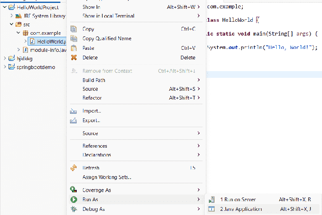Screen dimensions: 322x215
Task: Click the Debug As bug icon
Action: 74,209
